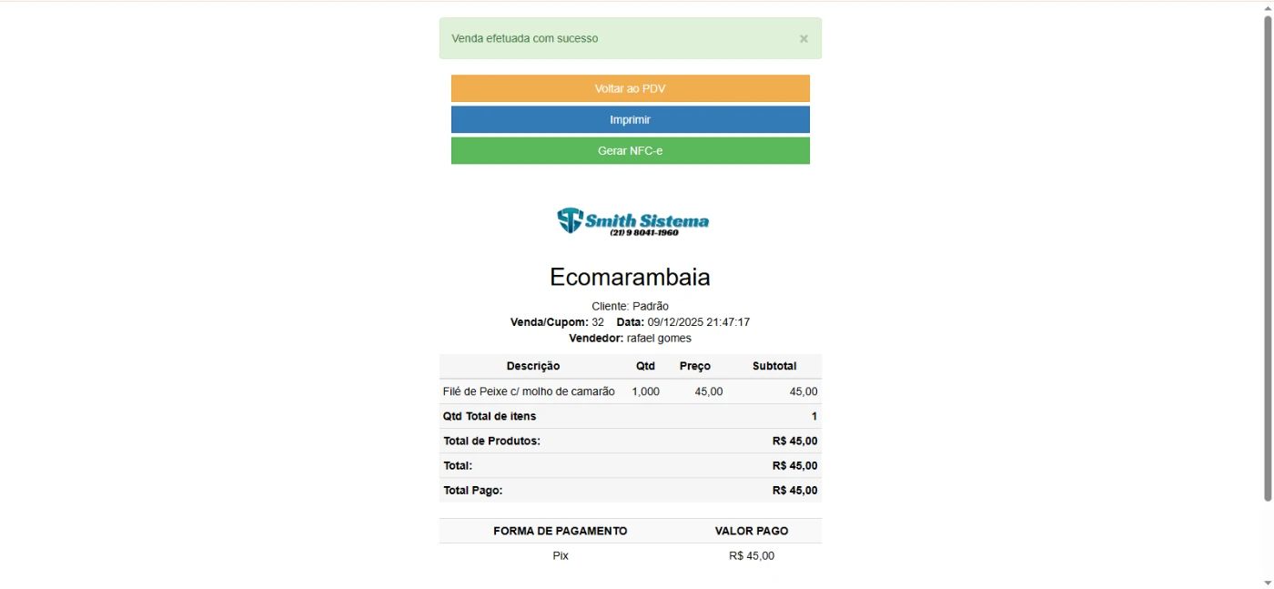The image size is (1274, 589).
Task: Click the scrollbar up arrow
Action: pyautogui.click(x=1267, y=7)
